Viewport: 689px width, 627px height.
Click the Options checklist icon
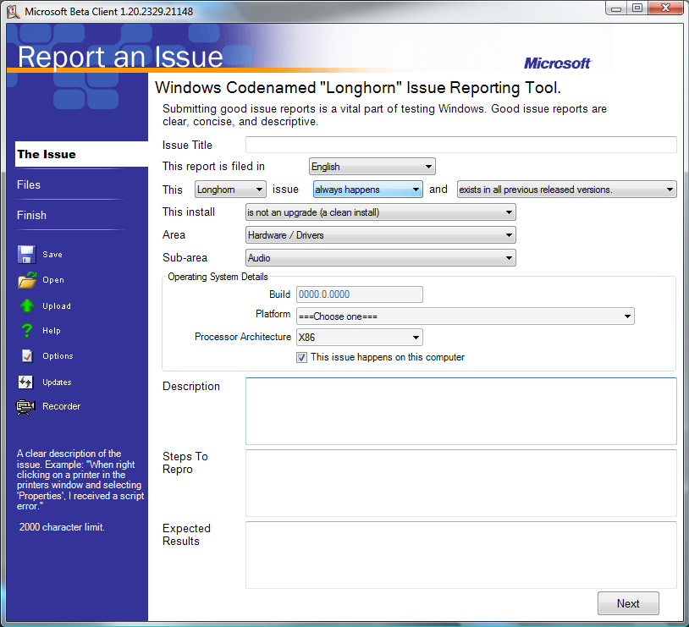[x=27, y=356]
